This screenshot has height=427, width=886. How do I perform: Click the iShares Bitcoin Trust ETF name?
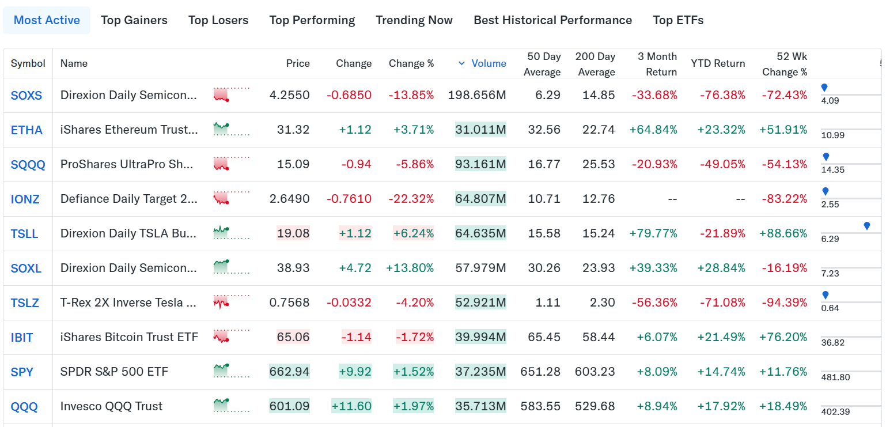(x=129, y=337)
